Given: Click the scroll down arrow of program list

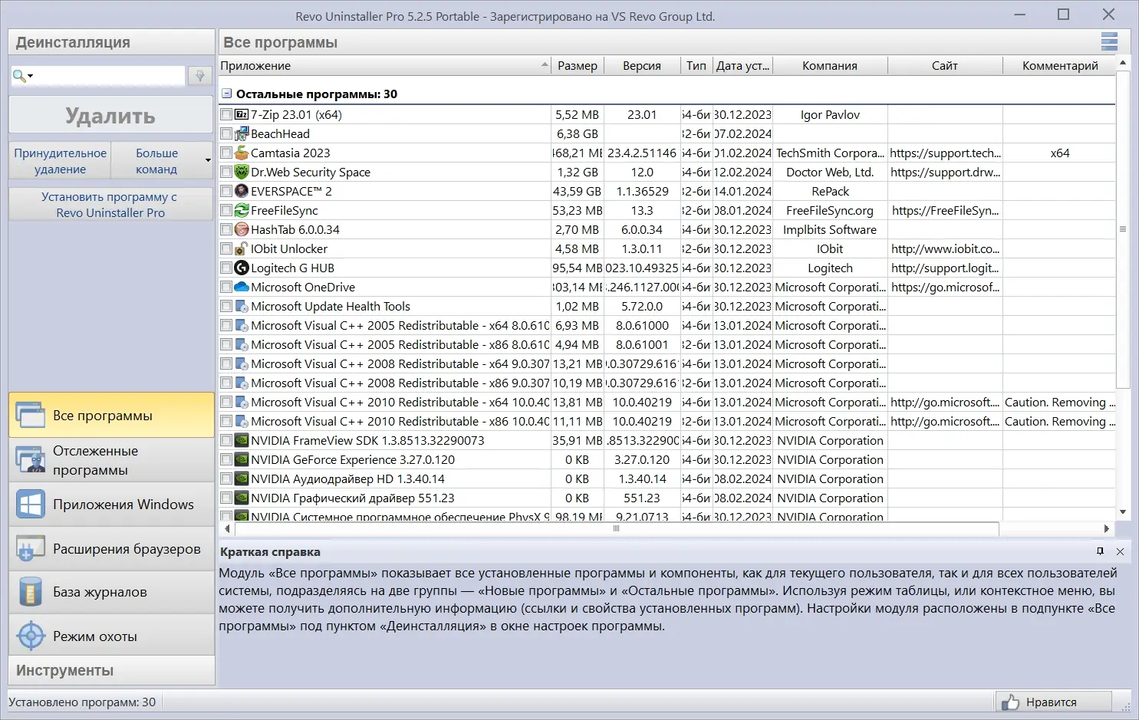Looking at the screenshot, I should point(1123,512).
